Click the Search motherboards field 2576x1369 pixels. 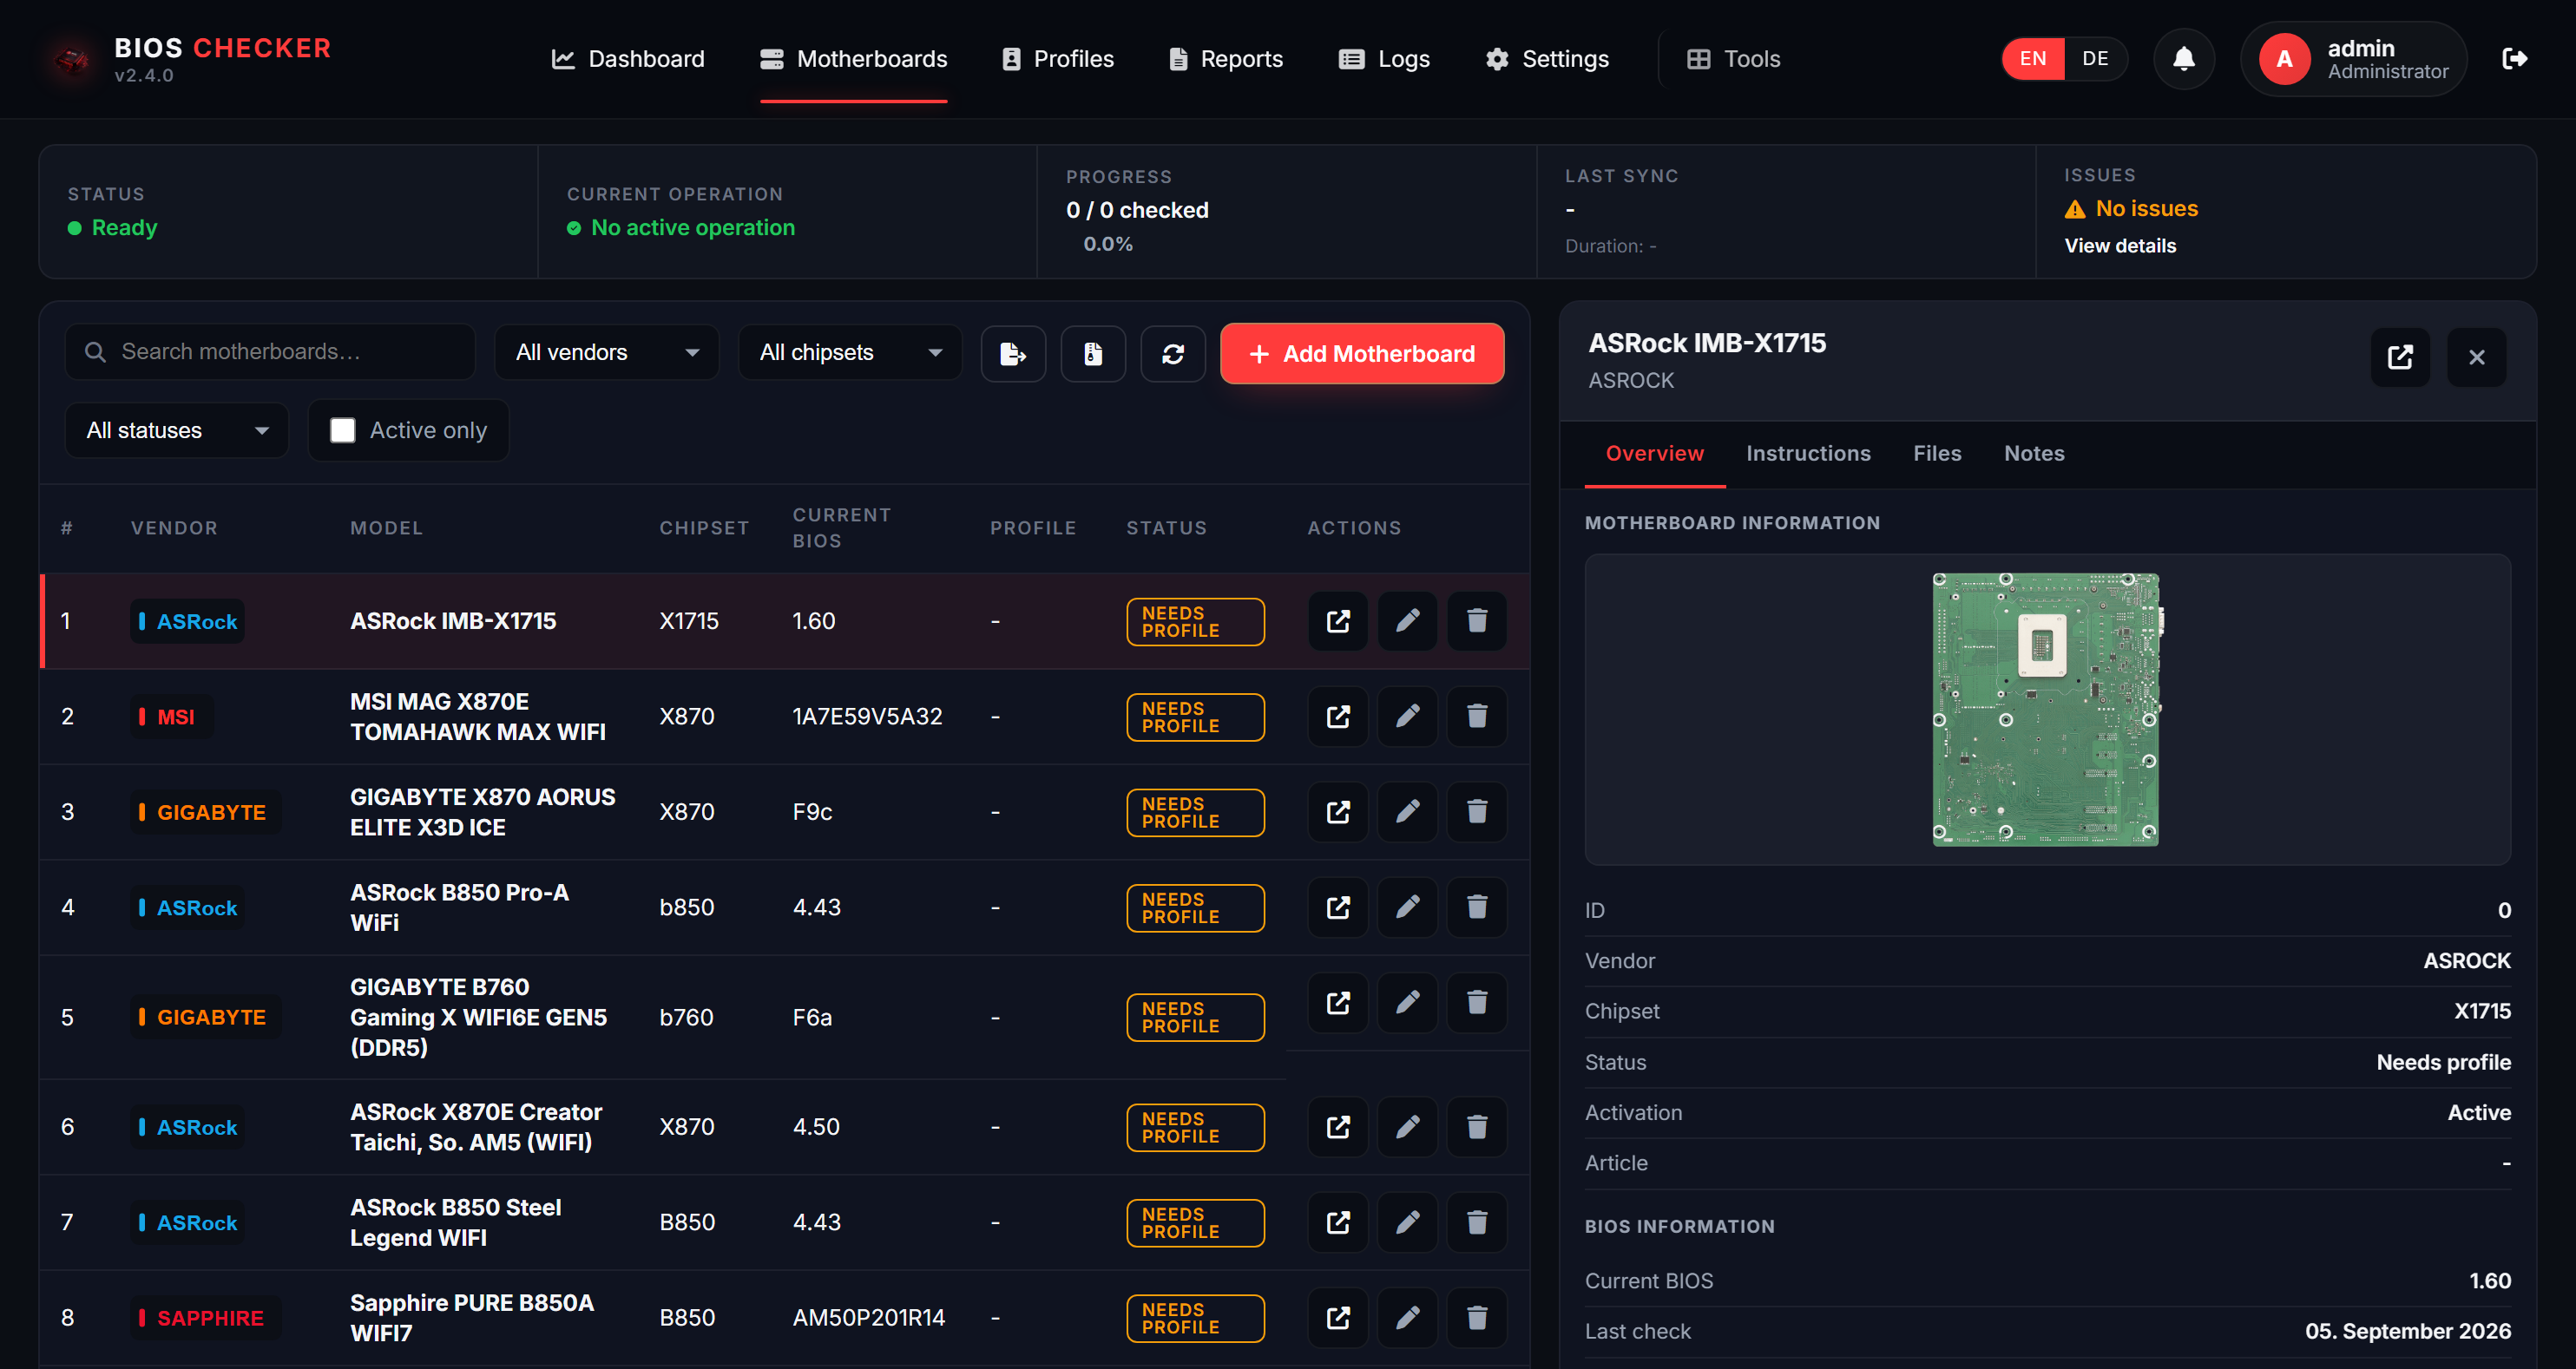(270, 351)
